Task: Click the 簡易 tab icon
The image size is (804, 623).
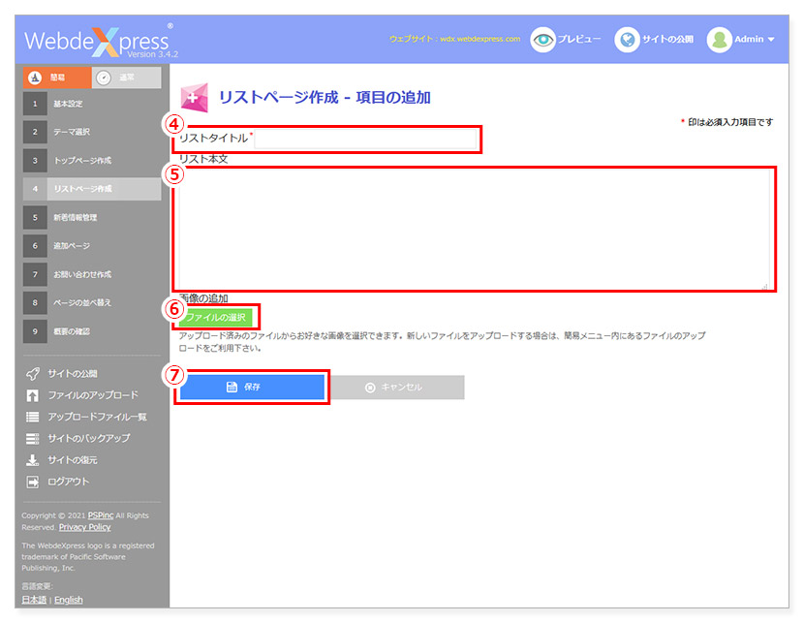Action: [35, 78]
